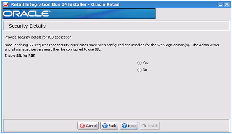
Task: Click the Oracle logo banner
Action: coord(79,14)
